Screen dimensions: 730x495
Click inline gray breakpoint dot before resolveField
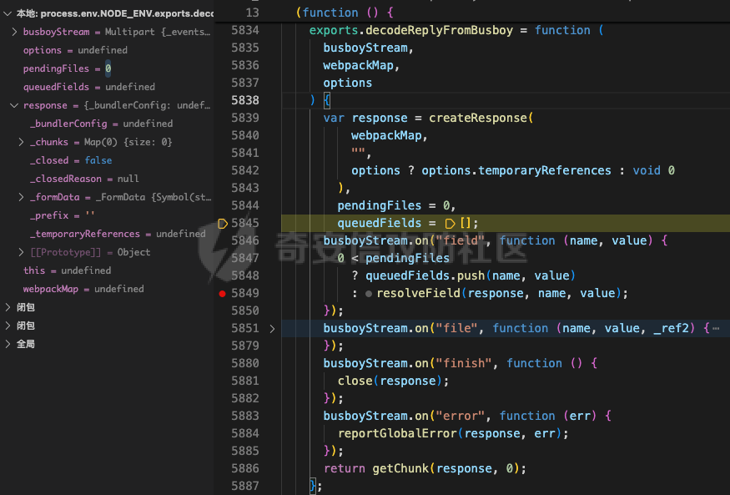(x=369, y=293)
